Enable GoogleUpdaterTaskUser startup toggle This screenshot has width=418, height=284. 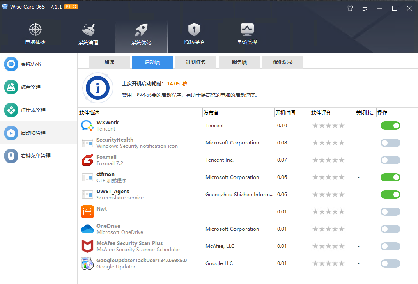(x=390, y=263)
